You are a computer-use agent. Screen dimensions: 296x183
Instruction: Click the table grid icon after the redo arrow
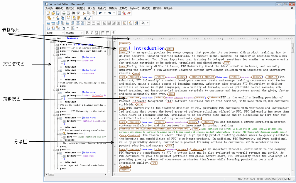tap(119, 13)
